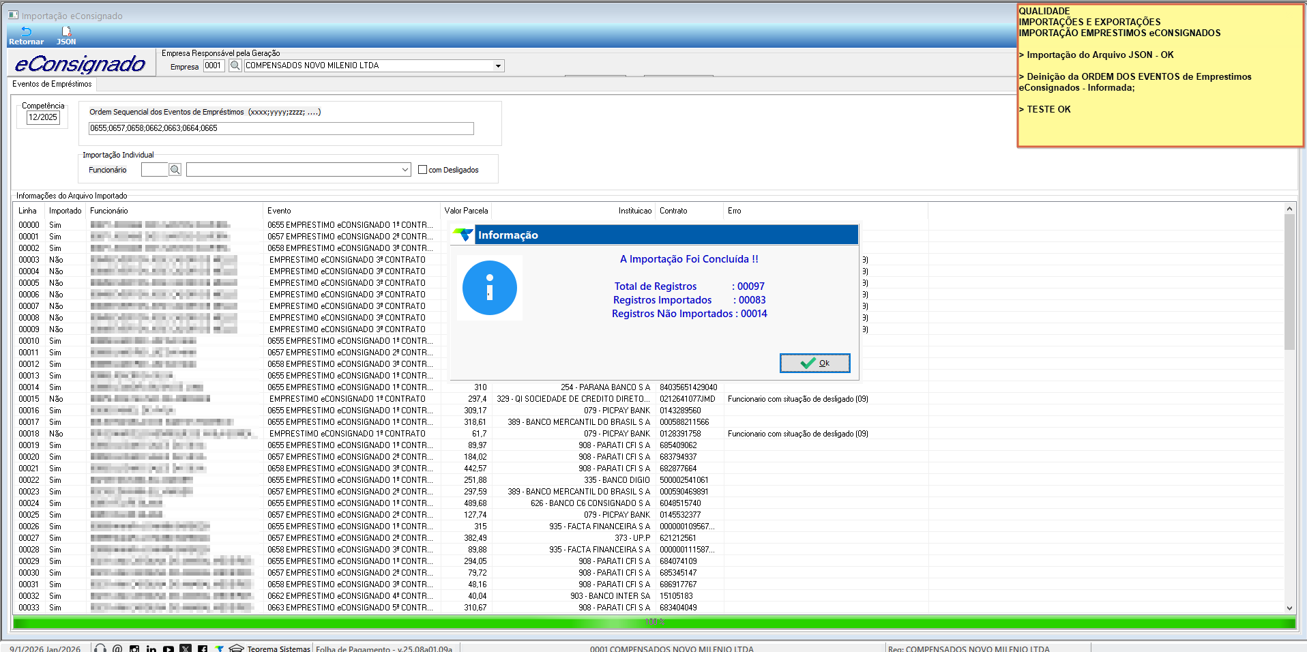Click the Funcionário search magnifier icon
Screen dimensions: 1307x652
click(x=175, y=170)
